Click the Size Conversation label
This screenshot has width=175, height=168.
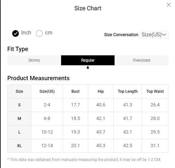click(121, 35)
